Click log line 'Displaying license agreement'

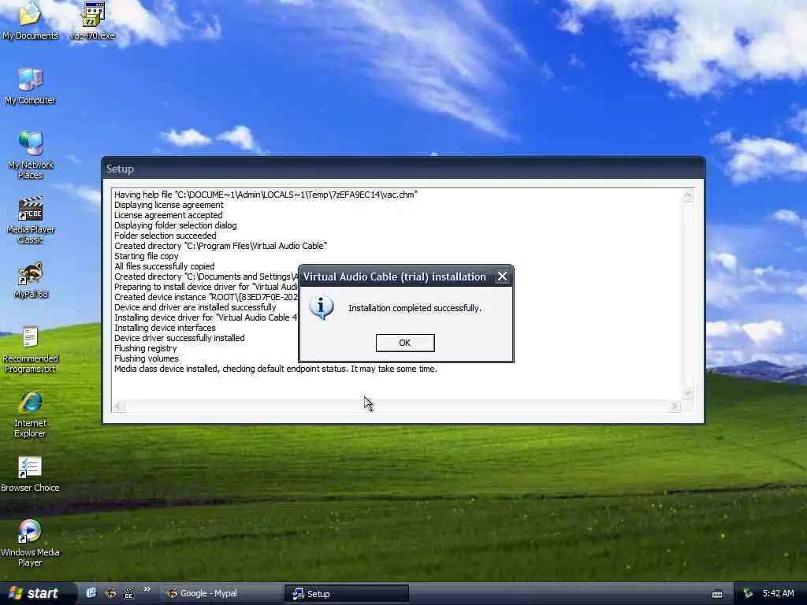tap(169, 205)
